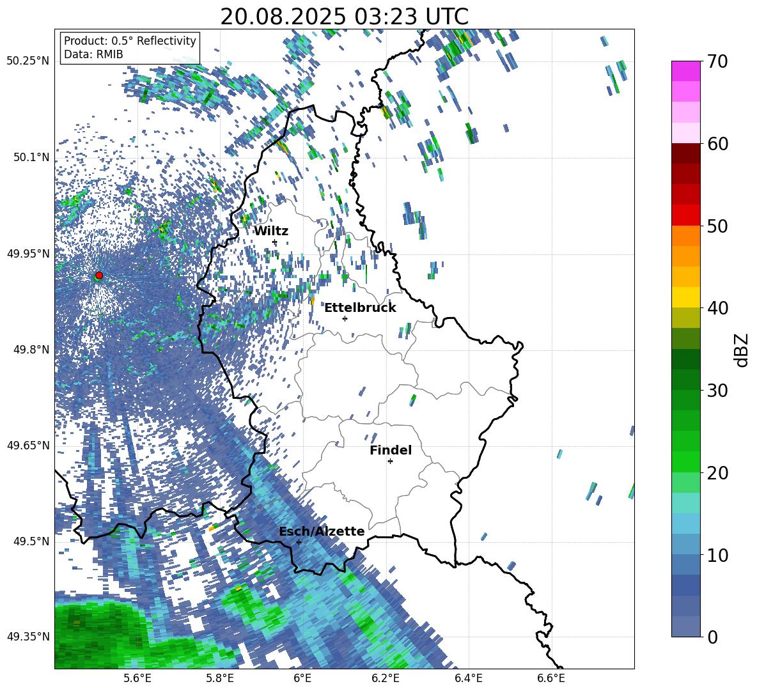Screen dimensions: 757x691
Task: Click the 6.2°E longitude label
Action: point(386,678)
